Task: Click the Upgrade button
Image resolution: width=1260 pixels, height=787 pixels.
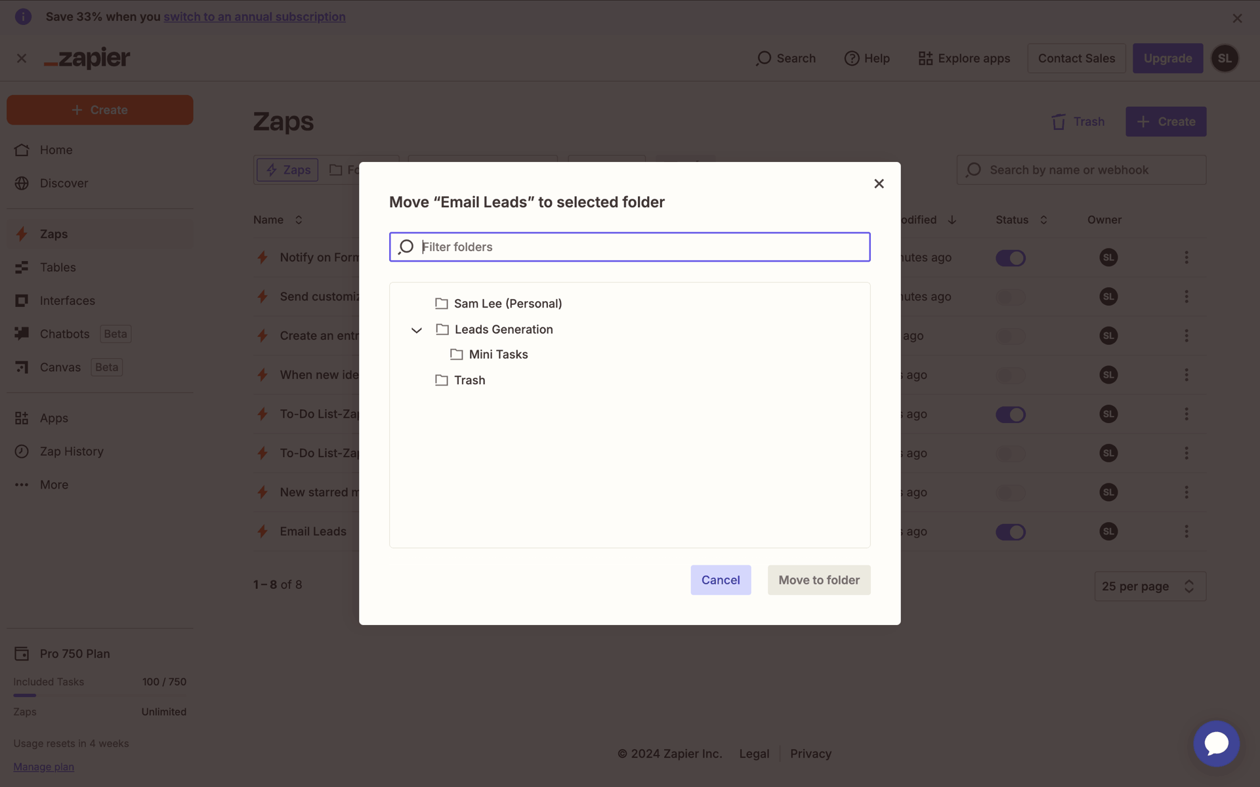Action: 1167,58
